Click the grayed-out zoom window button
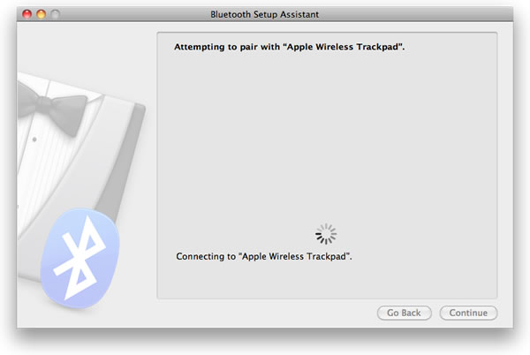 point(56,15)
